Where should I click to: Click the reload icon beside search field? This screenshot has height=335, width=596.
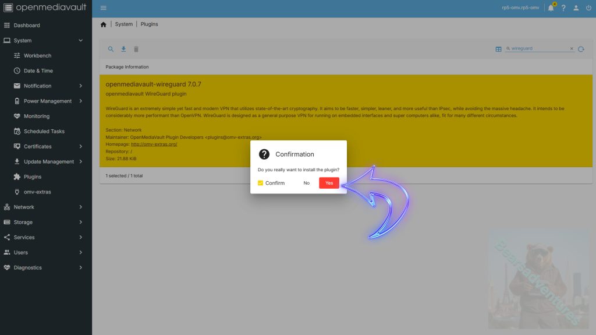click(x=581, y=50)
